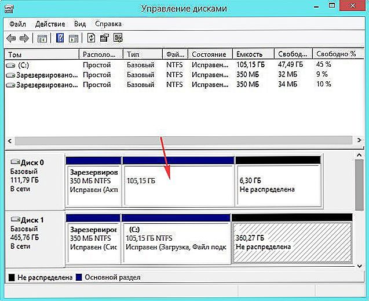
Task: Sort by the Тип column header
Action: [x=143, y=55]
